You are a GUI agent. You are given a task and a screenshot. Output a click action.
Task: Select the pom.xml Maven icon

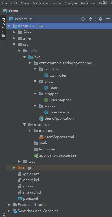(x=20, y=199)
